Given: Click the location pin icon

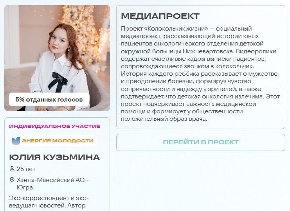Looking at the screenshot, I should coord(12,180).
